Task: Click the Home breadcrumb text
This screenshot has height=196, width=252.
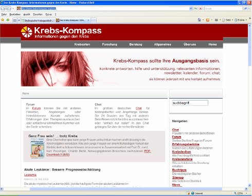Action: 26,93
